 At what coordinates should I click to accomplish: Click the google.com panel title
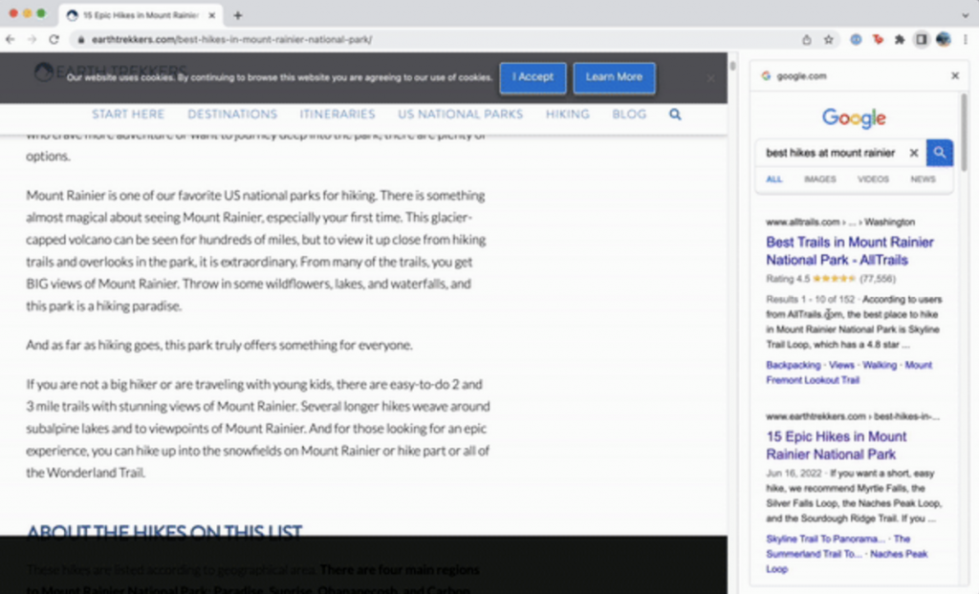point(801,76)
